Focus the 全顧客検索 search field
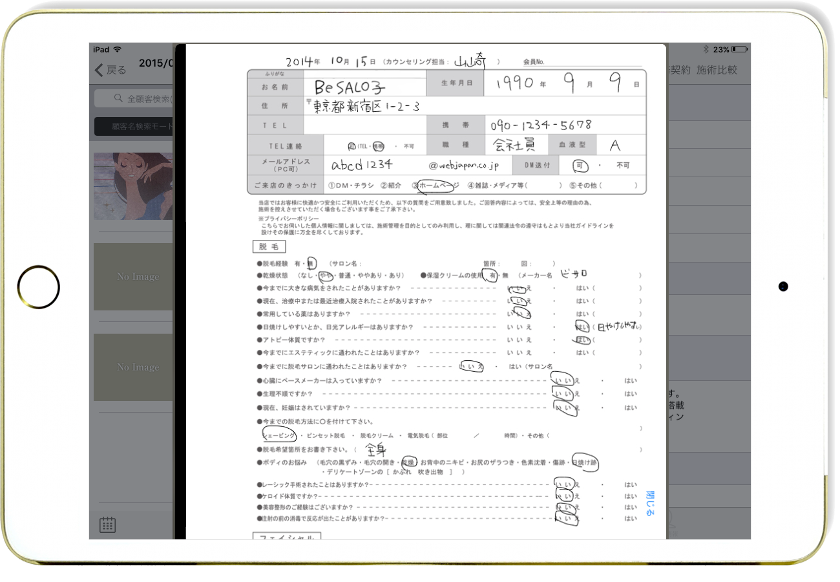The width and height of the screenshot is (840, 582). tap(134, 98)
